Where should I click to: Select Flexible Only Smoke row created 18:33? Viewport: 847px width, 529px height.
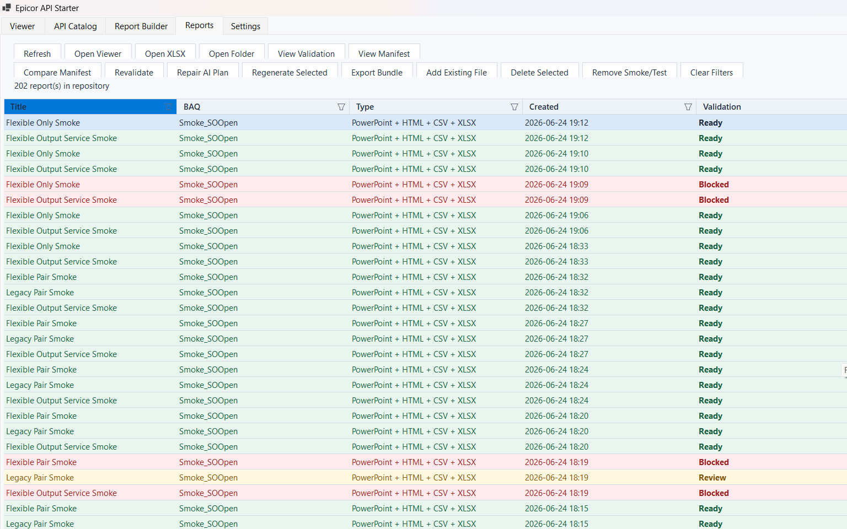tap(426, 246)
